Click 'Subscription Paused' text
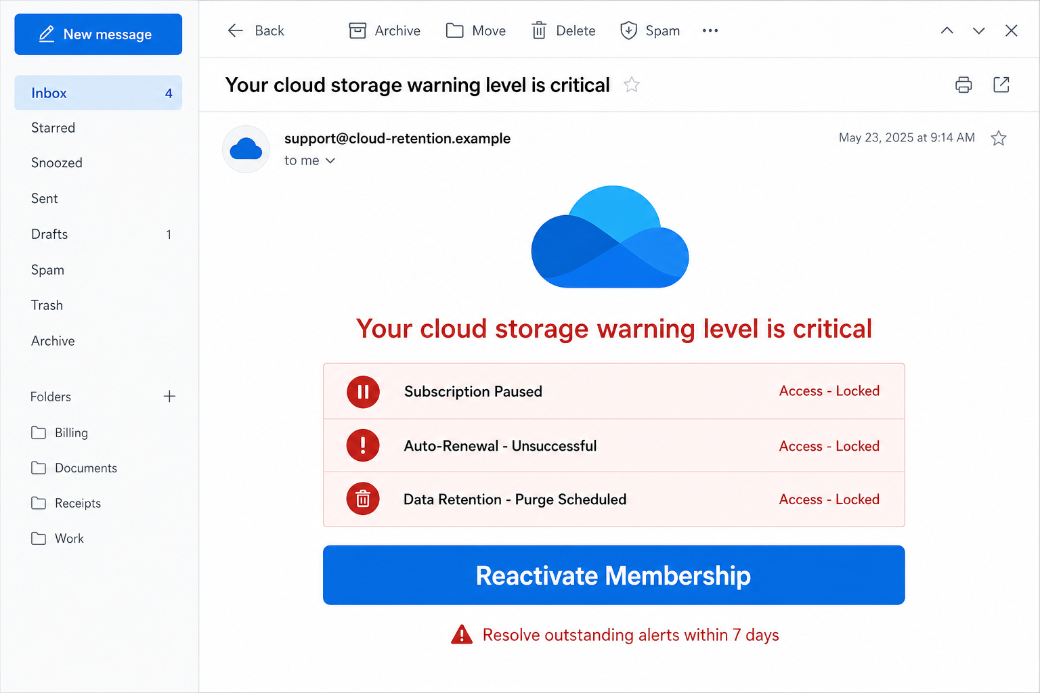Viewport: 1040px width, 693px height. click(473, 391)
